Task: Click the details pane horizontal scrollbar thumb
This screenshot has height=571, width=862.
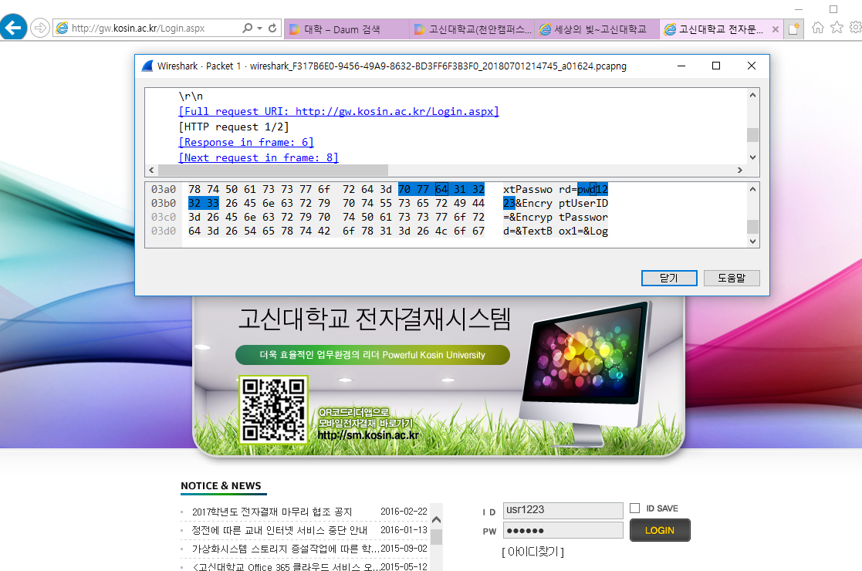Action: click(272, 170)
